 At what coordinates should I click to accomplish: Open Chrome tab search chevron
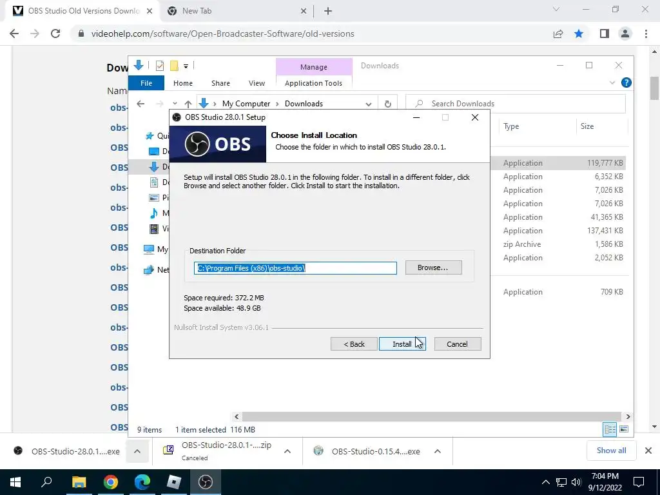(556, 9)
